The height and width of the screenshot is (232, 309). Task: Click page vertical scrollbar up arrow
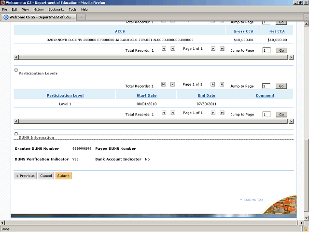[x=306, y=24]
